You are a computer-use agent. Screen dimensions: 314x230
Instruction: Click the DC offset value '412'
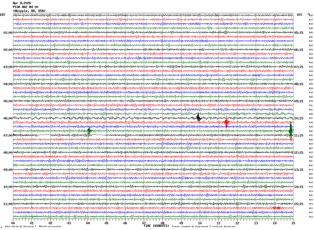point(311,217)
